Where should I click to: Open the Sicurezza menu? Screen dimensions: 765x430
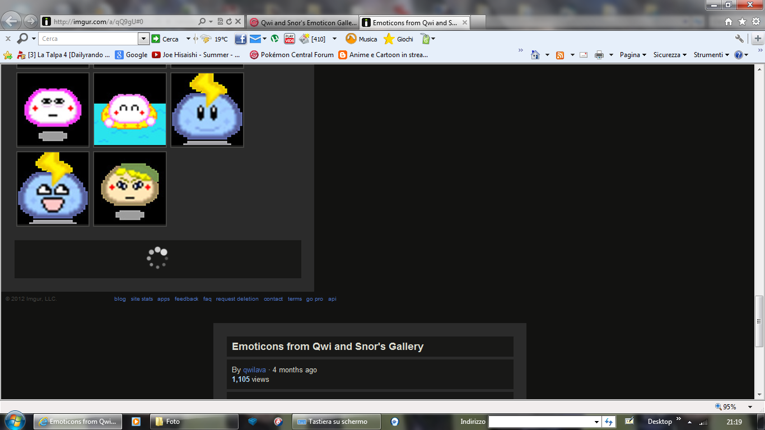point(670,55)
